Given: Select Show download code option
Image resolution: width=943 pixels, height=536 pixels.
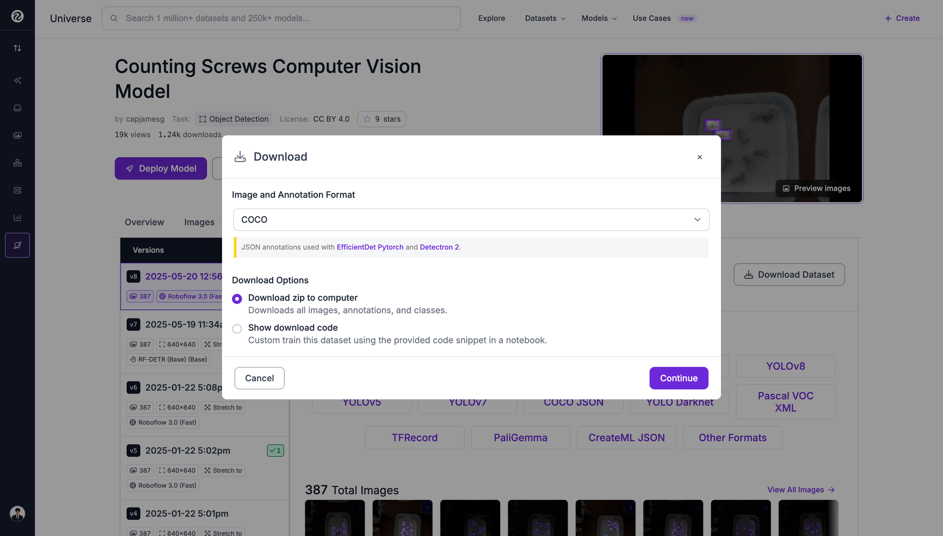Looking at the screenshot, I should (x=237, y=329).
